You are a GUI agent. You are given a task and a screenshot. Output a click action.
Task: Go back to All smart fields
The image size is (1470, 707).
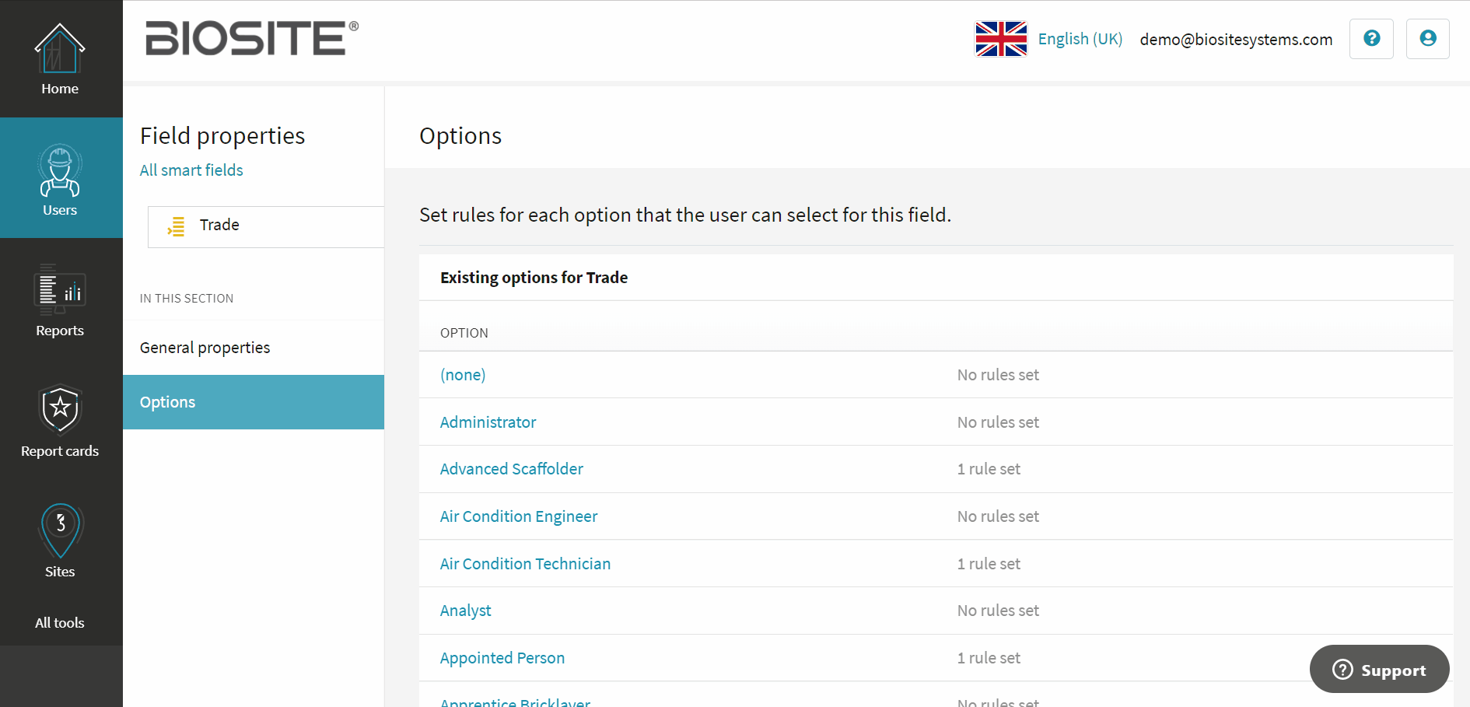[x=191, y=170]
